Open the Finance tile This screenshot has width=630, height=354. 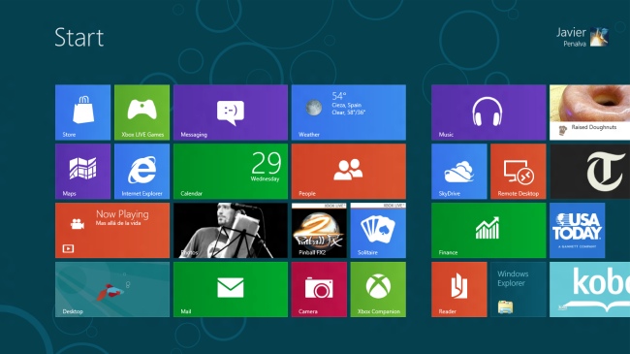pos(488,231)
